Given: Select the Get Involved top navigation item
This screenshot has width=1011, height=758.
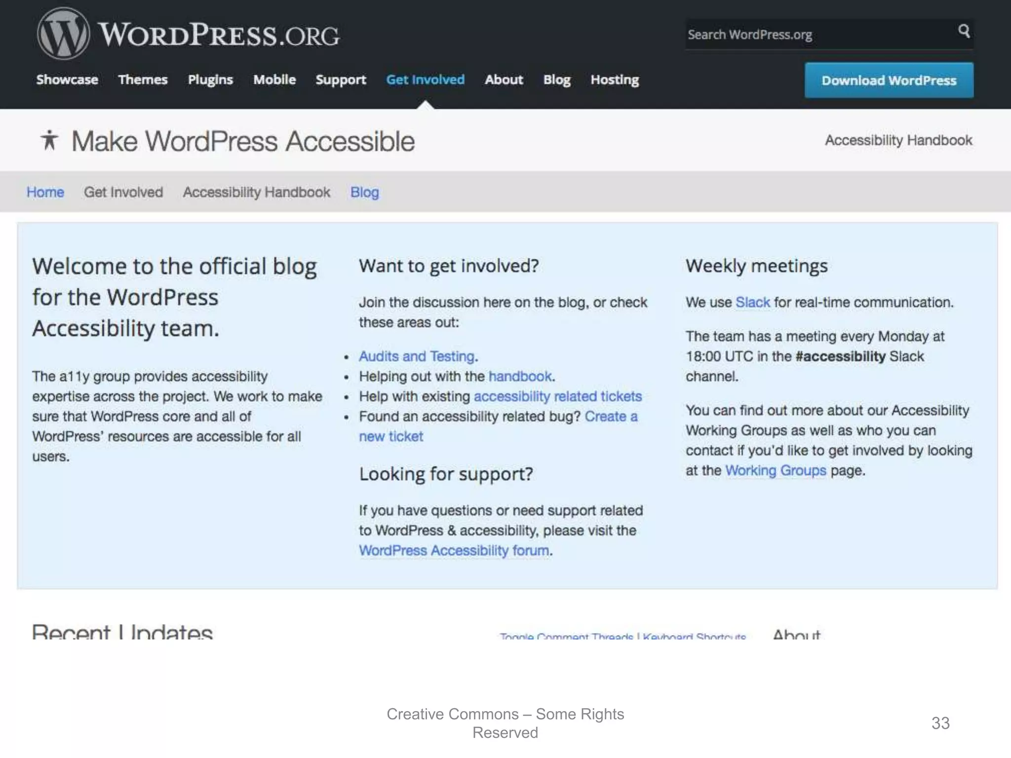Looking at the screenshot, I should [425, 79].
